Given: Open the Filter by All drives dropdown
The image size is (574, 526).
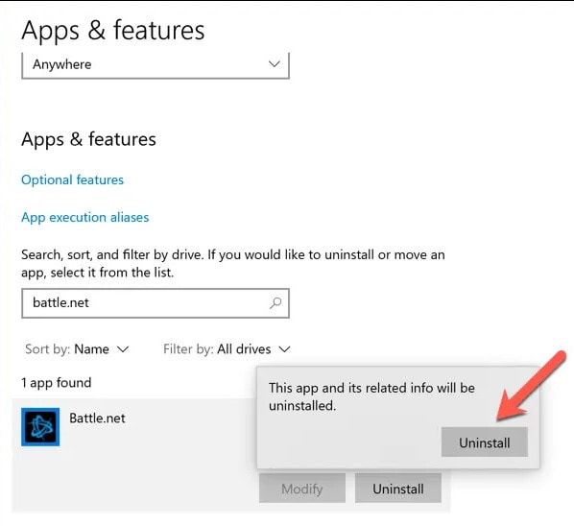Looking at the screenshot, I should tap(227, 348).
